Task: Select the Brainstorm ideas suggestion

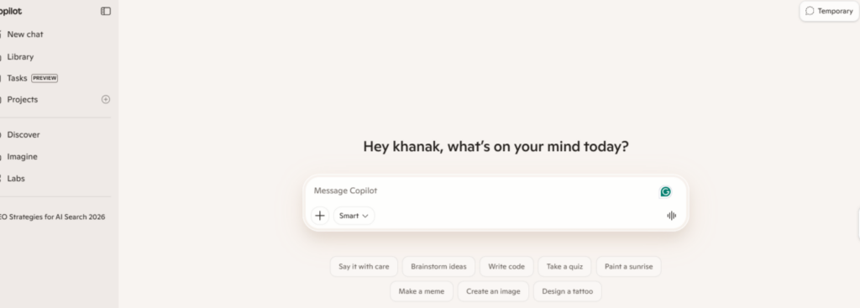Action: click(x=438, y=266)
